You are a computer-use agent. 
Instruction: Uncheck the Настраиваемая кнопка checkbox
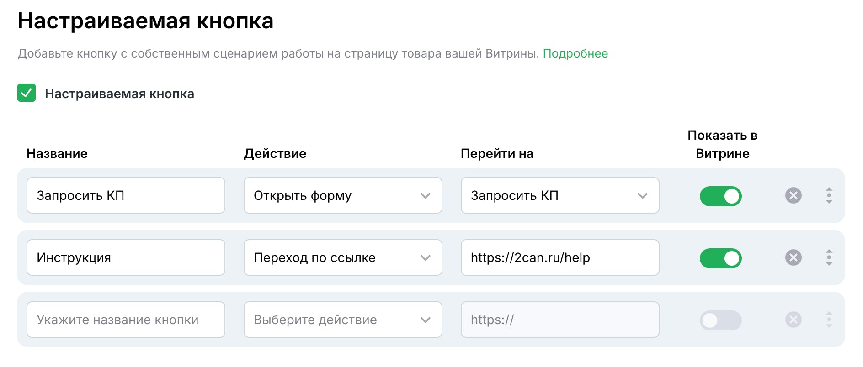(x=27, y=93)
